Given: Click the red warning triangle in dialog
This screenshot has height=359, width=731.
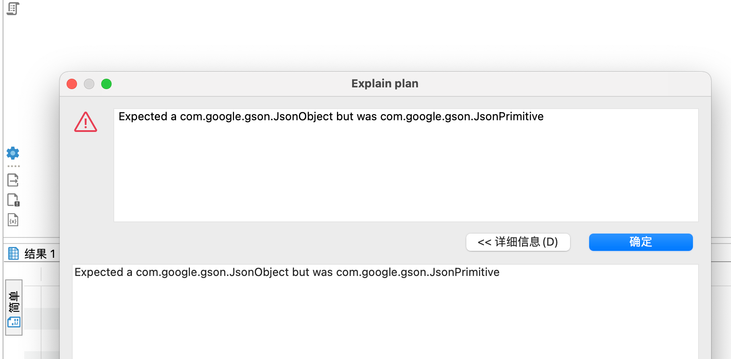Looking at the screenshot, I should pyautogui.click(x=85, y=123).
